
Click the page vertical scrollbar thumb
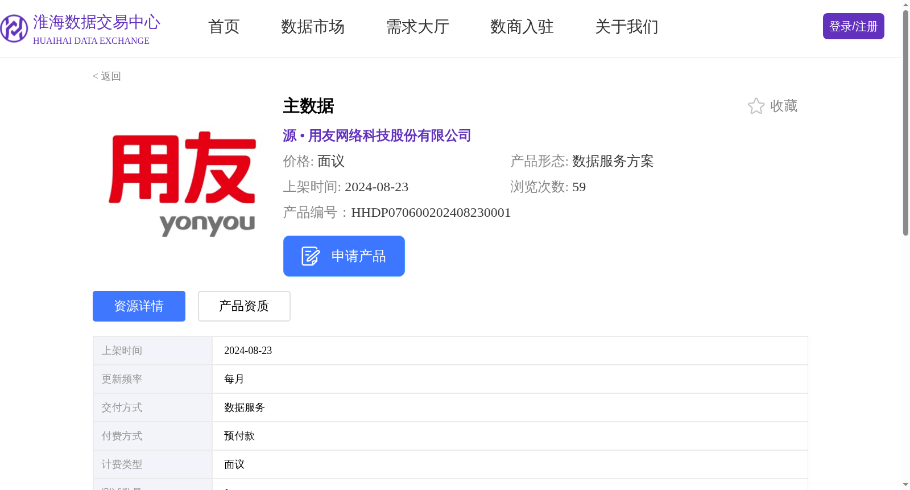(x=905, y=122)
